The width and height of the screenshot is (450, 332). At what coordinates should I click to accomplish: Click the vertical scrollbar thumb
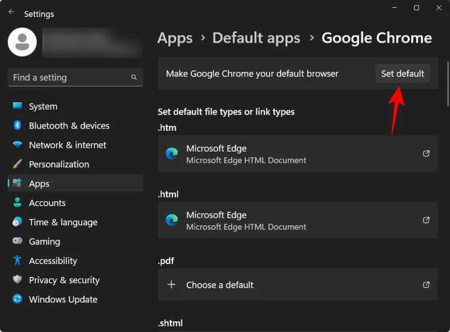[x=448, y=84]
